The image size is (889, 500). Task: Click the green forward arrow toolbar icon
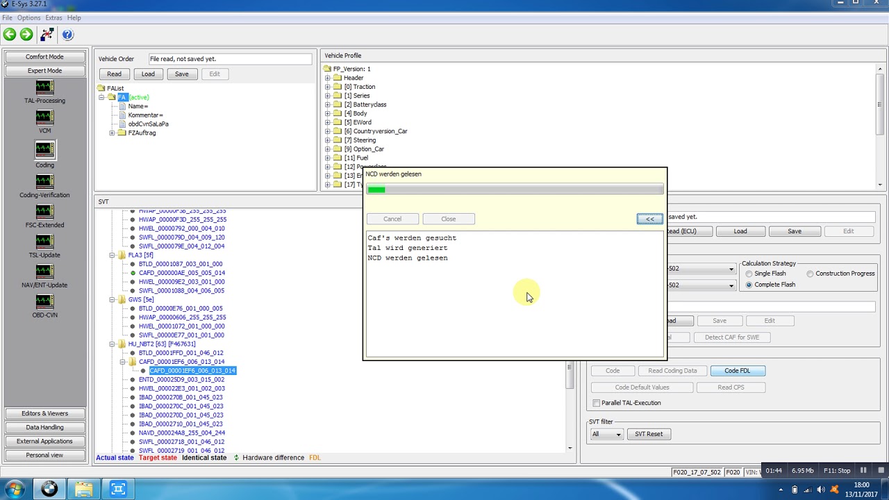[x=26, y=34]
